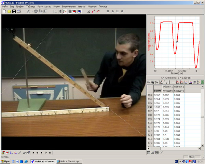Step forward one video frame
This screenshot has width=205, height=164.
tap(46, 153)
